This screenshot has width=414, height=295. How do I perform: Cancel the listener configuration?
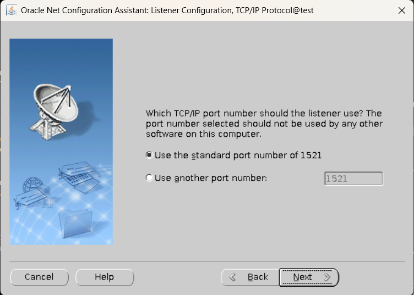point(39,277)
